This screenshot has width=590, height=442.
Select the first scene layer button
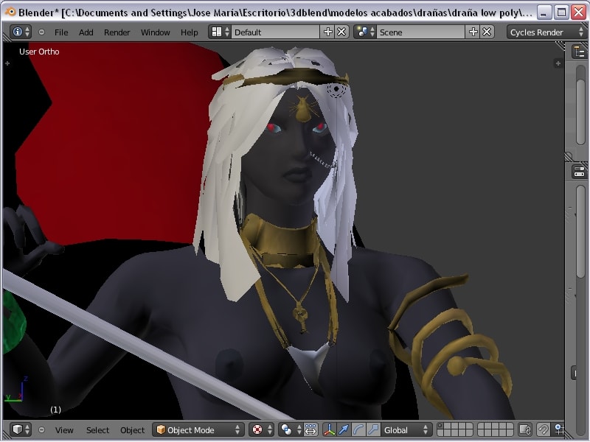click(x=440, y=427)
